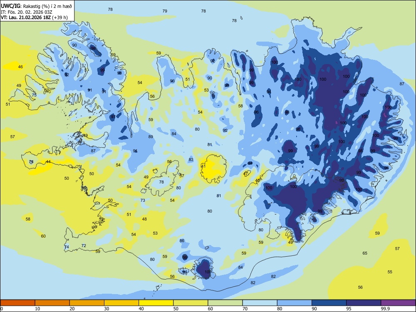Pick the 20–30 amber legend swatch
Screen dimensions: 416x312
click(87, 303)
